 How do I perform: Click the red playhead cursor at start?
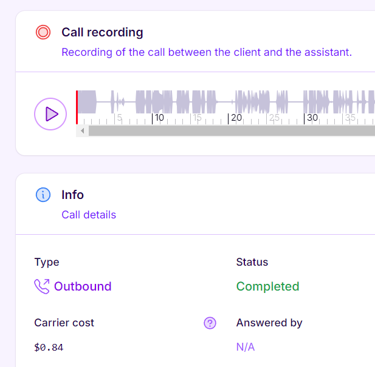(x=77, y=107)
